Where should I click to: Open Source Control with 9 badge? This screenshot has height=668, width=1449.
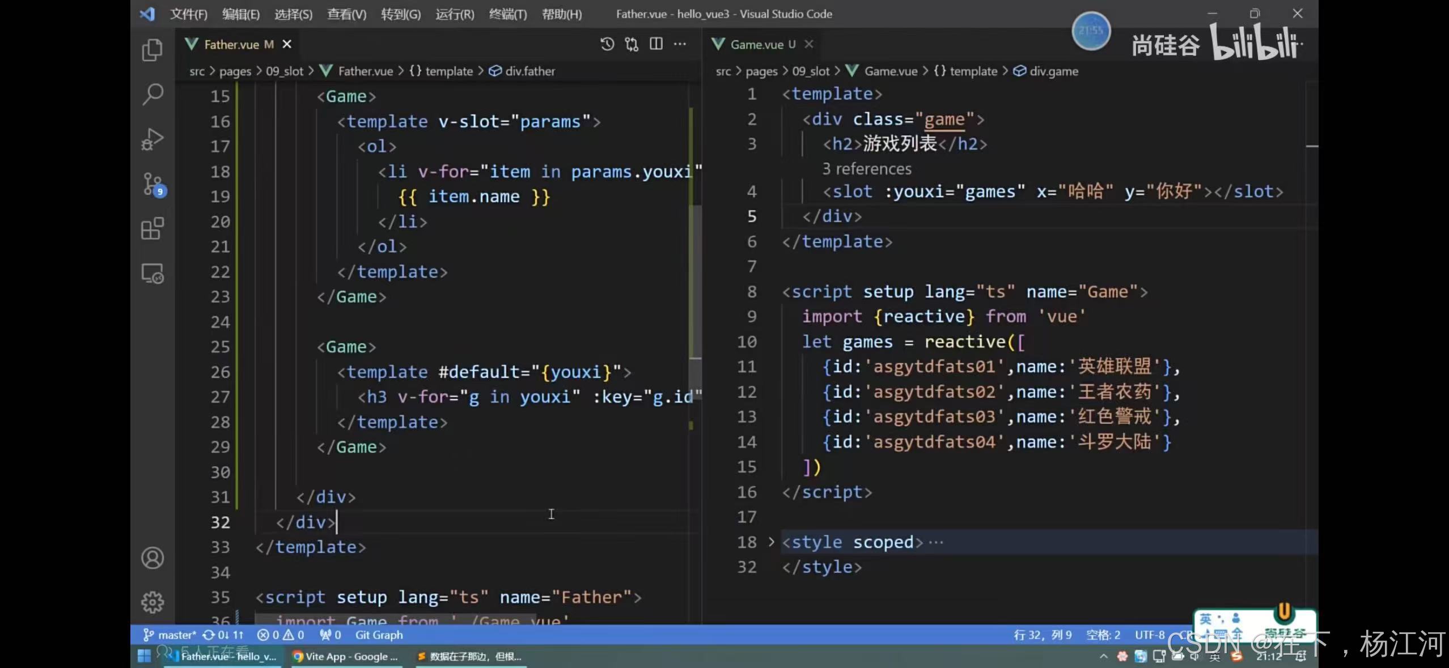(x=152, y=184)
